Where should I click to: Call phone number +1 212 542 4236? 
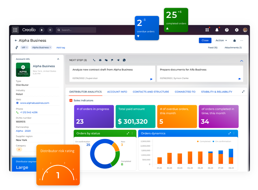point(29,112)
